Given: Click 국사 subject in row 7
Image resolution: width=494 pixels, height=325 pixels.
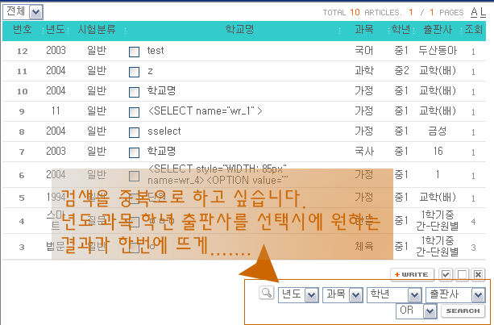Looking at the screenshot, I should (x=364, y=152).
